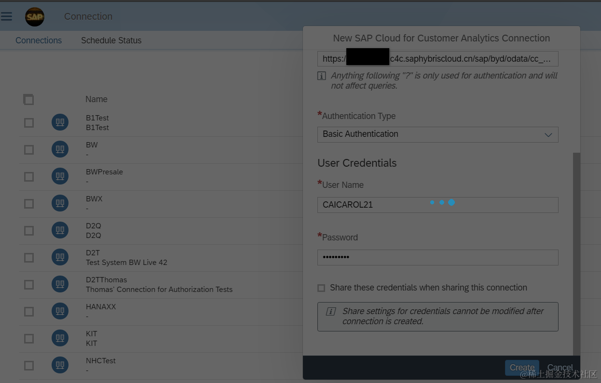Click the BWX connection icon

60,204
